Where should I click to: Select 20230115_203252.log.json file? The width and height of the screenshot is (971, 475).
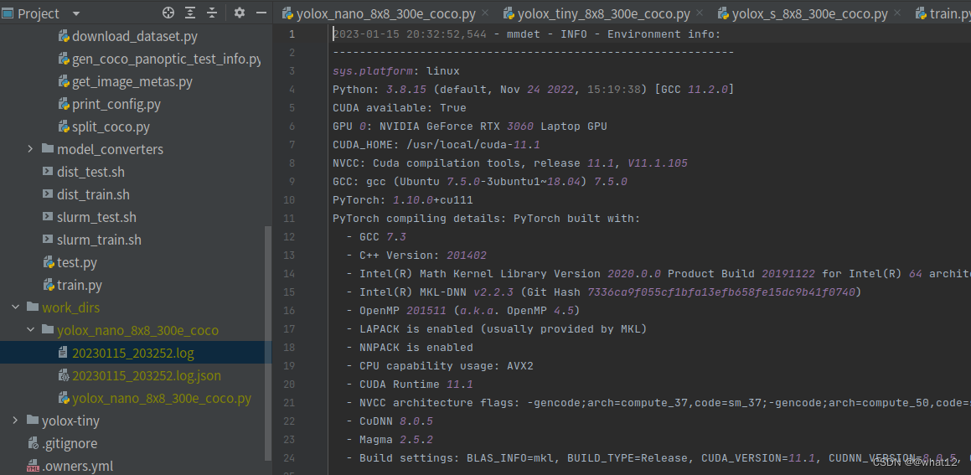point(146,375)
